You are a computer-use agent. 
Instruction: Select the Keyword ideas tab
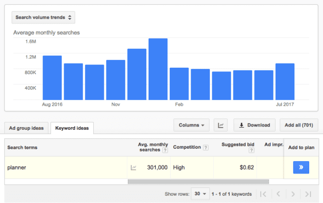(x=72, y=128)
